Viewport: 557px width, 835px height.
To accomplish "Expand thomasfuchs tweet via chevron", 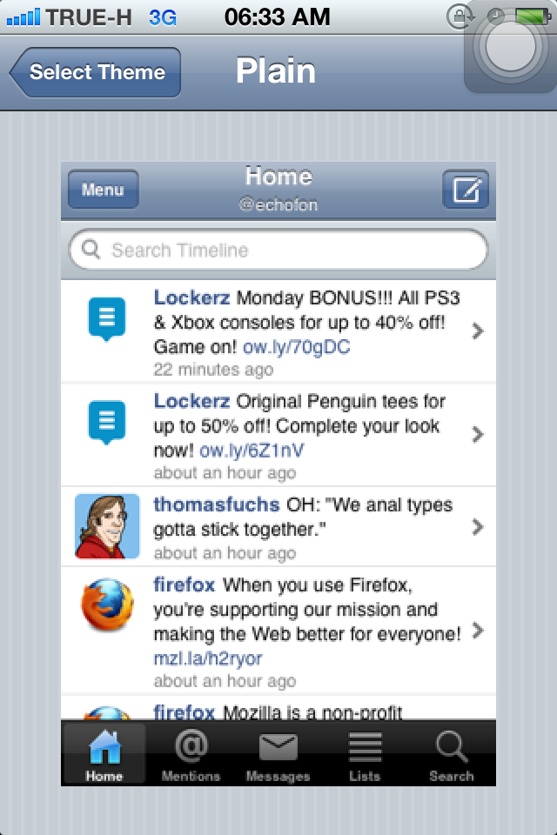I will (477, 526).
